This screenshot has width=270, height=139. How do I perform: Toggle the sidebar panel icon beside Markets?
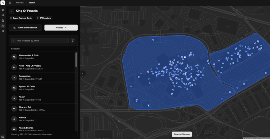click(10, 3)
